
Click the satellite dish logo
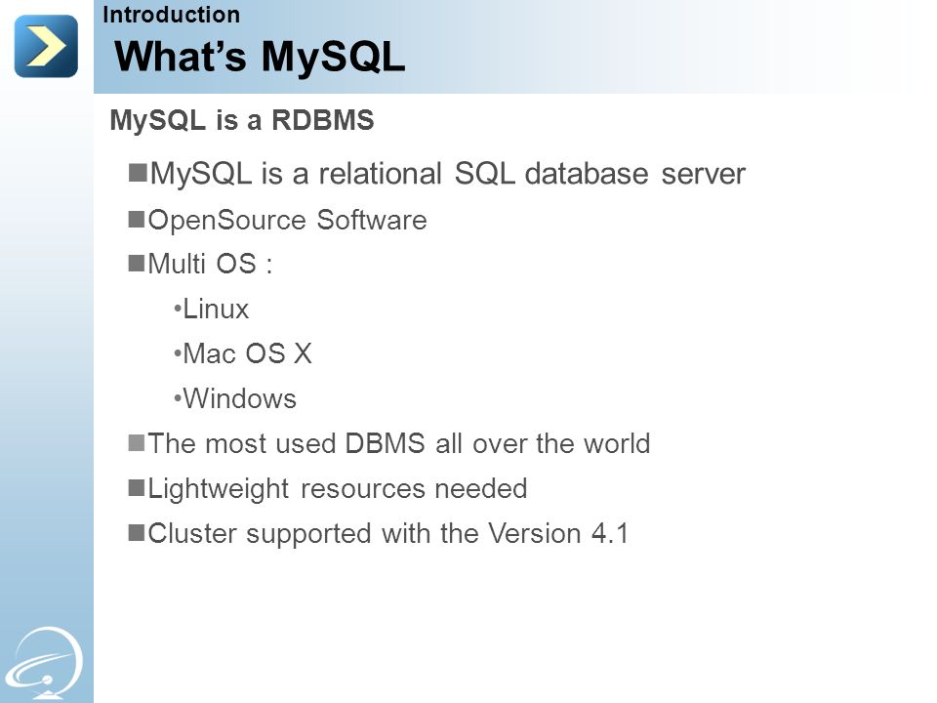(46, 663)
